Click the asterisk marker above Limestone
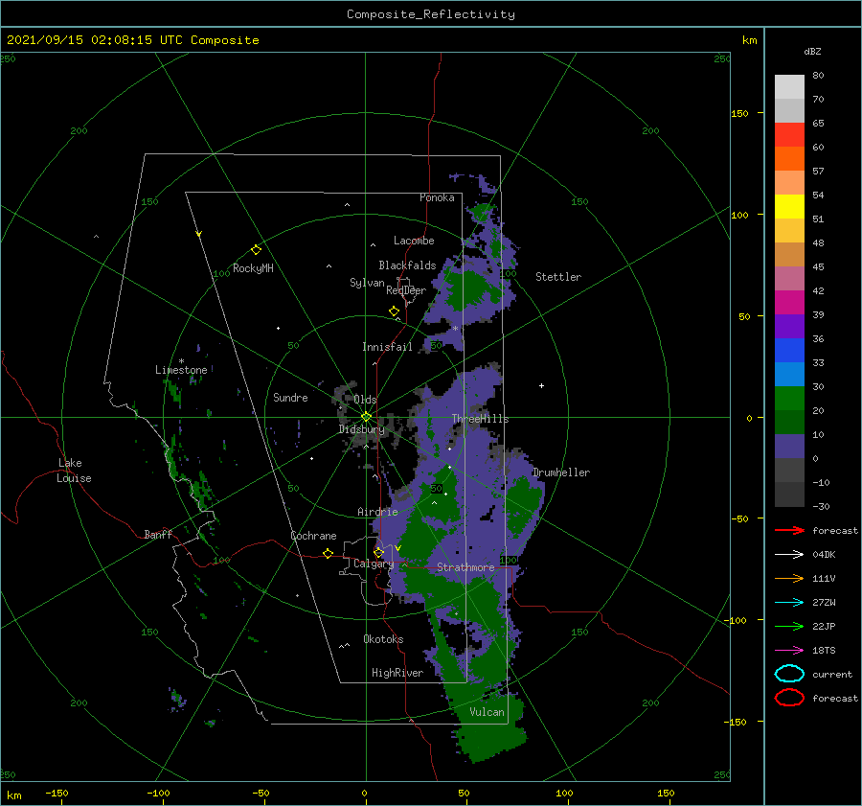 (181, 361)
